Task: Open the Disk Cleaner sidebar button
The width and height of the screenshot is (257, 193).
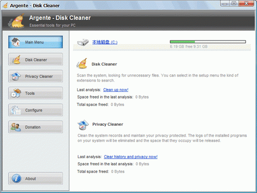Action: tap(35, 60)
